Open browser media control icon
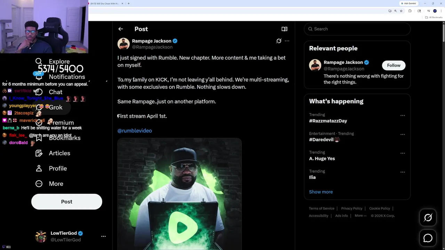The image size is (445, 250). point(429,11)
